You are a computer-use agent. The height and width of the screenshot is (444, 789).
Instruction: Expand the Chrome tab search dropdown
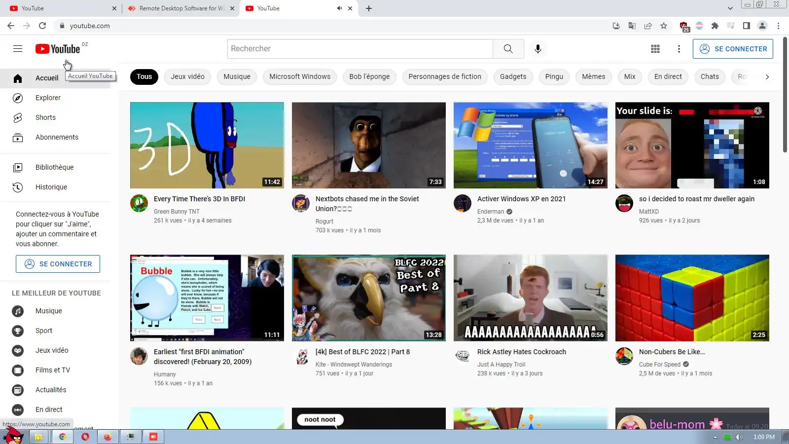730,8
